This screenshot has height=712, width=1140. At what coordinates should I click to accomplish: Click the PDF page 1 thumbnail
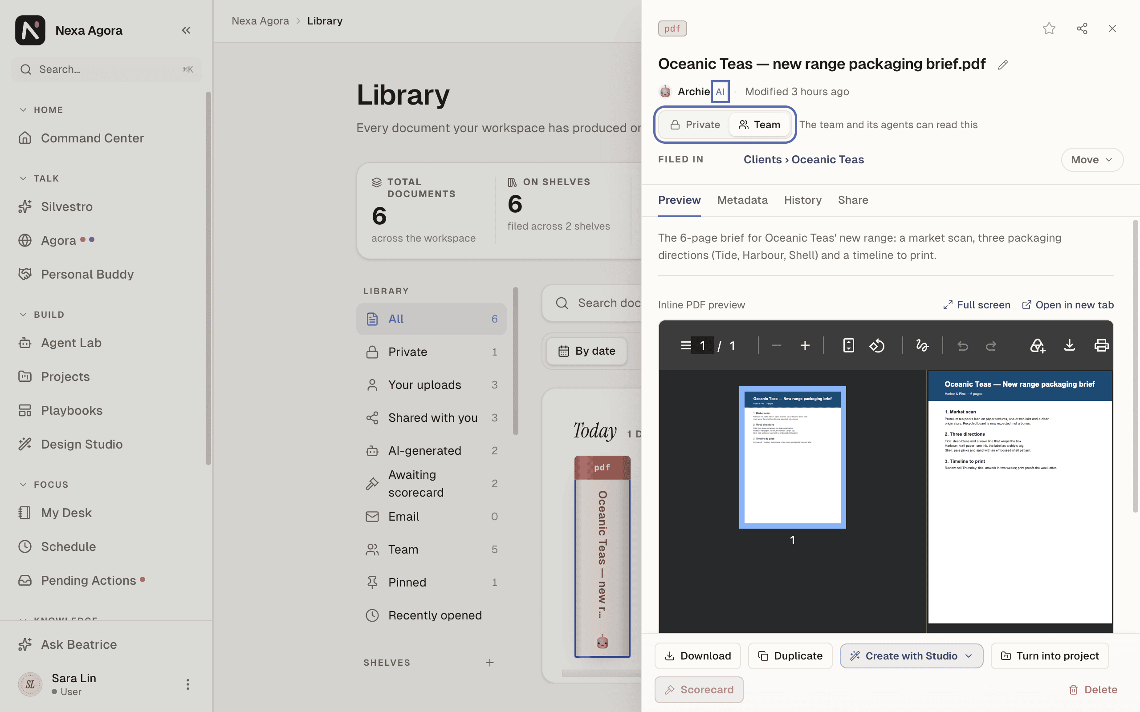pyautogui.click(x=792, y=457)
